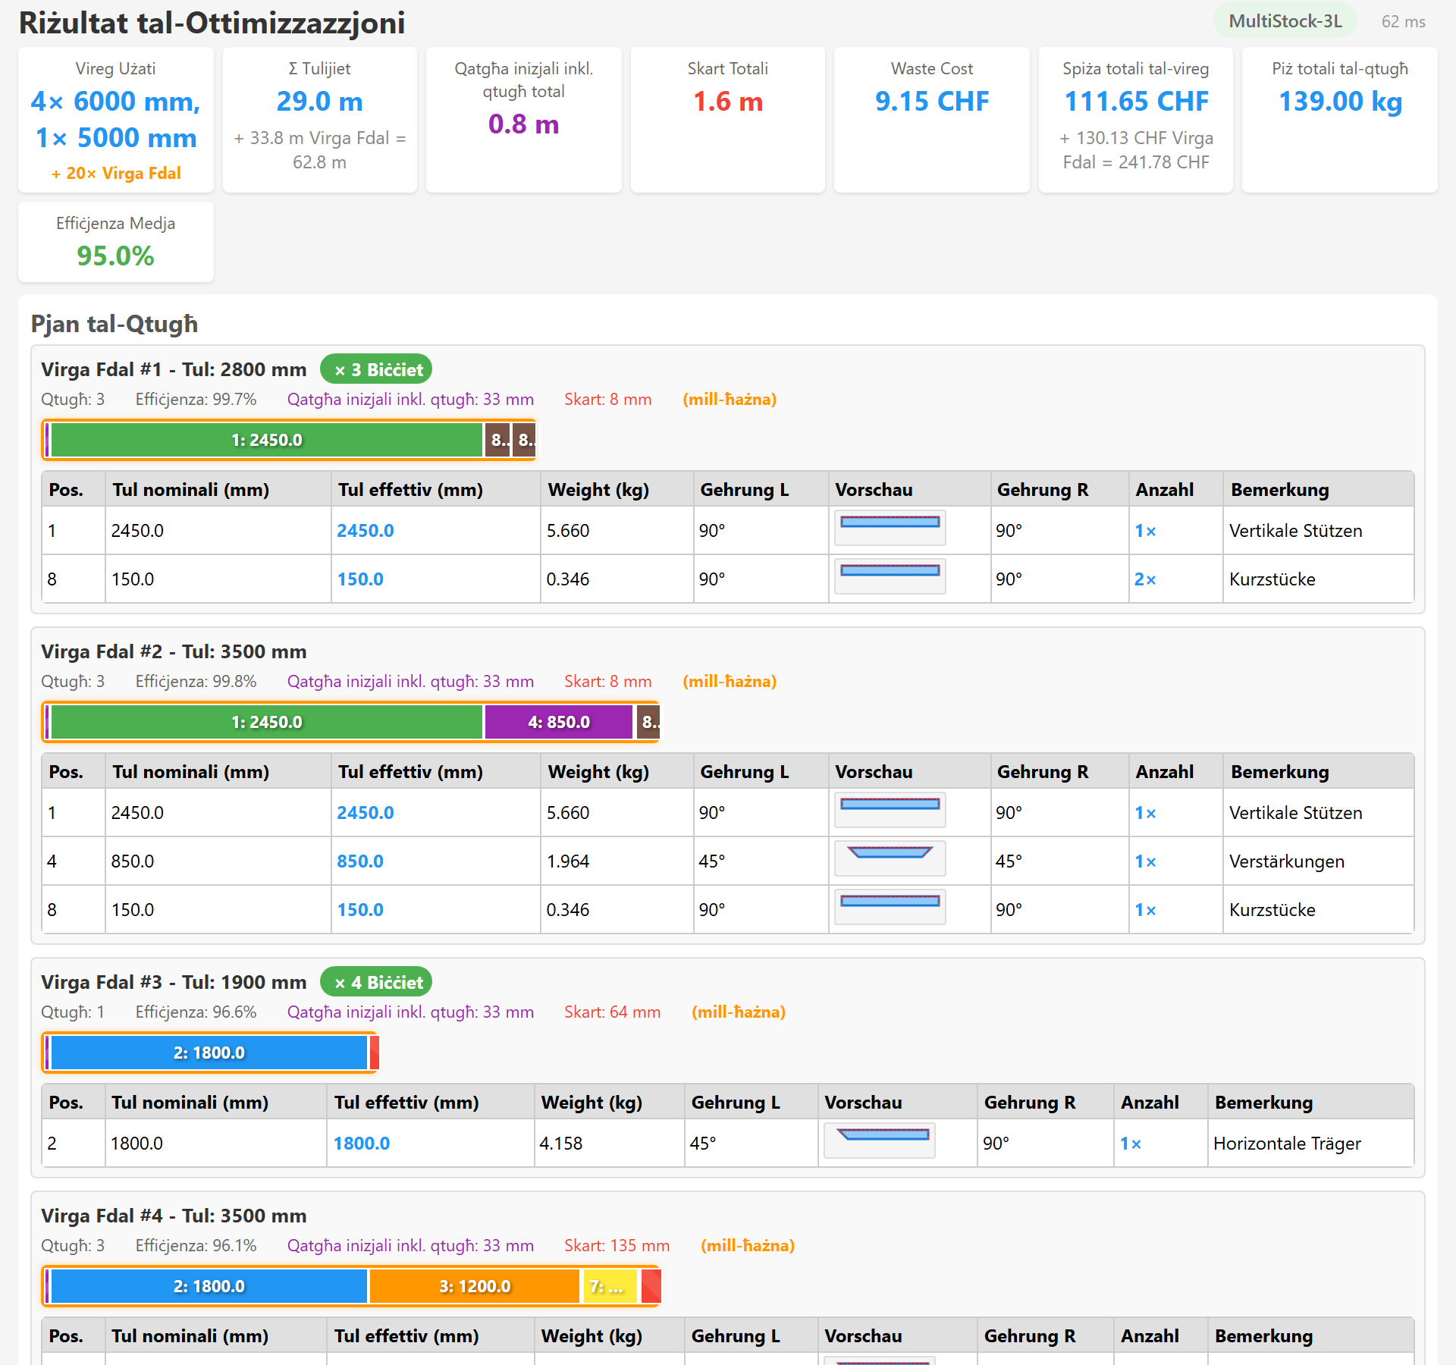Click the 1× quantity for Verstärkungen
This screenshot has width=1456, height=1365.
(1145, 861)
